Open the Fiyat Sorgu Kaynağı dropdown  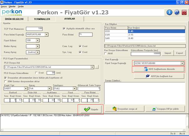point(182,63)
